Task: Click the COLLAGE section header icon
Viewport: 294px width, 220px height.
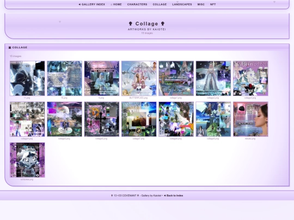Action: (10, 47)
